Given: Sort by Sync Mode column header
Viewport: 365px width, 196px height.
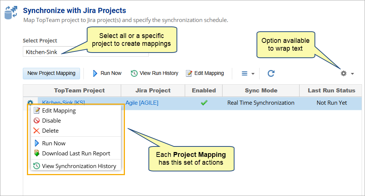Looking at the screenshot, I should pyautogui.click(x=261, y=91).
